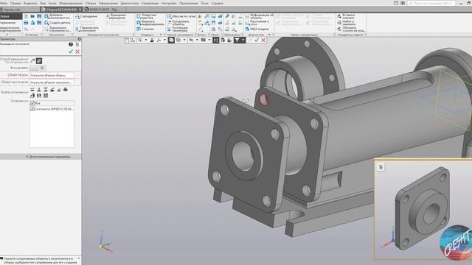Click the red highlighted hole on the bracket

pyautogui.click(x=264, y=99)
